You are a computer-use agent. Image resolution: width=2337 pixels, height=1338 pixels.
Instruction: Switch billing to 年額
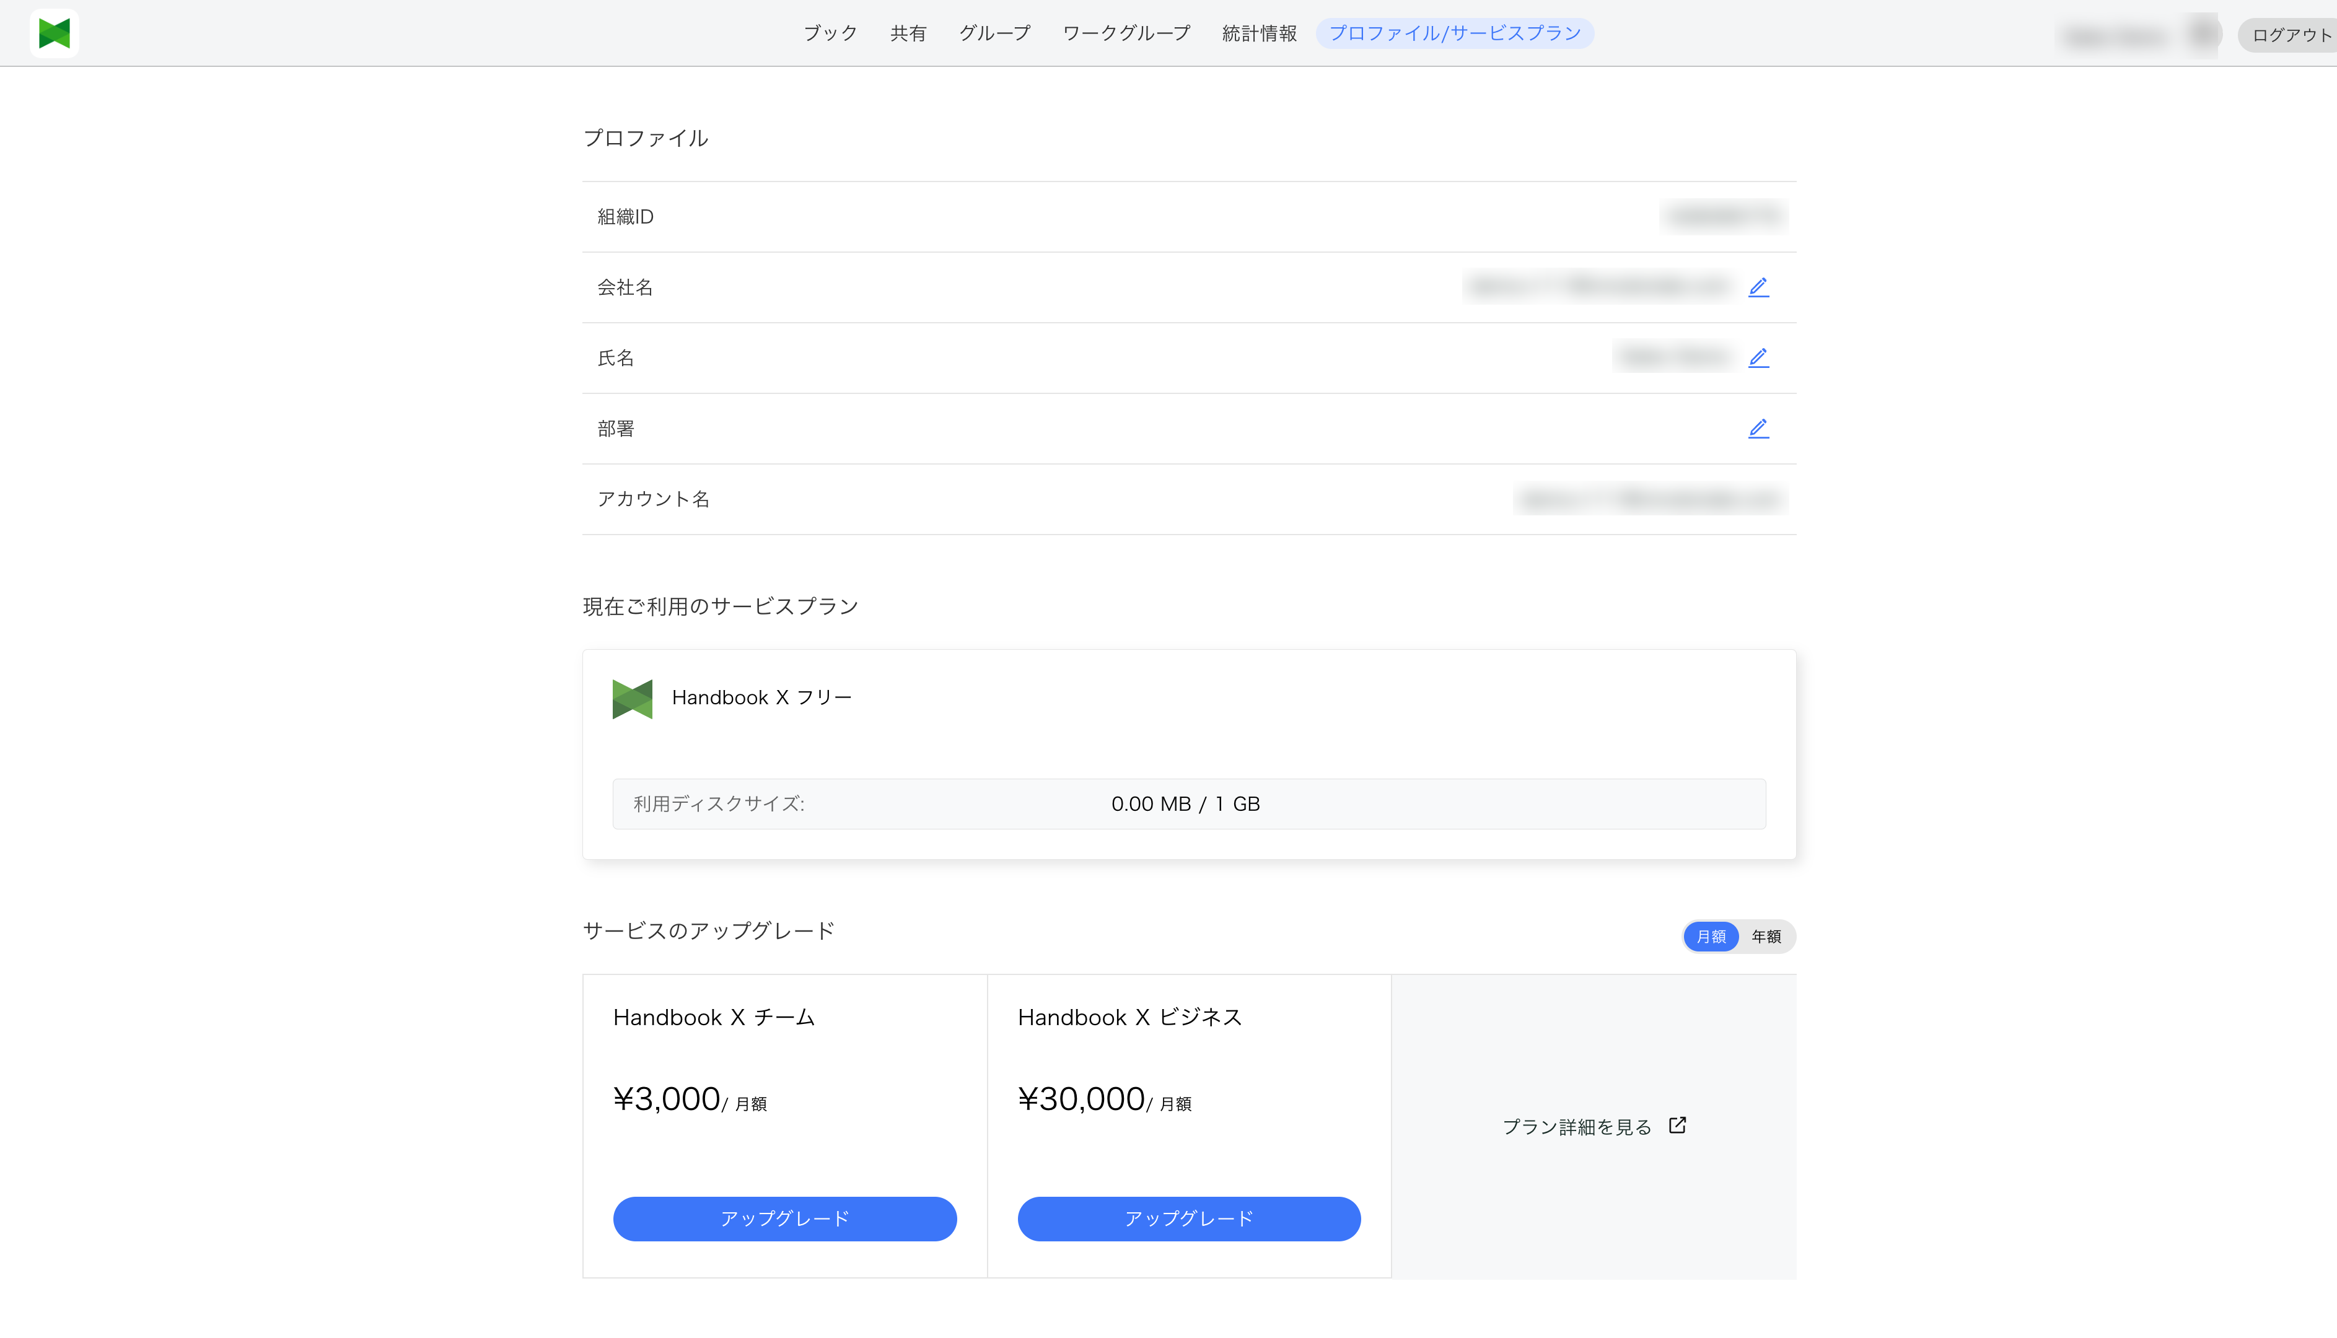click(x=1765, y=935)
